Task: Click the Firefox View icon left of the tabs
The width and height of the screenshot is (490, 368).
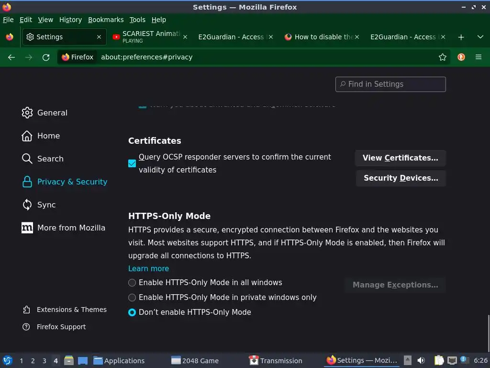Action: tap(10, 37)
